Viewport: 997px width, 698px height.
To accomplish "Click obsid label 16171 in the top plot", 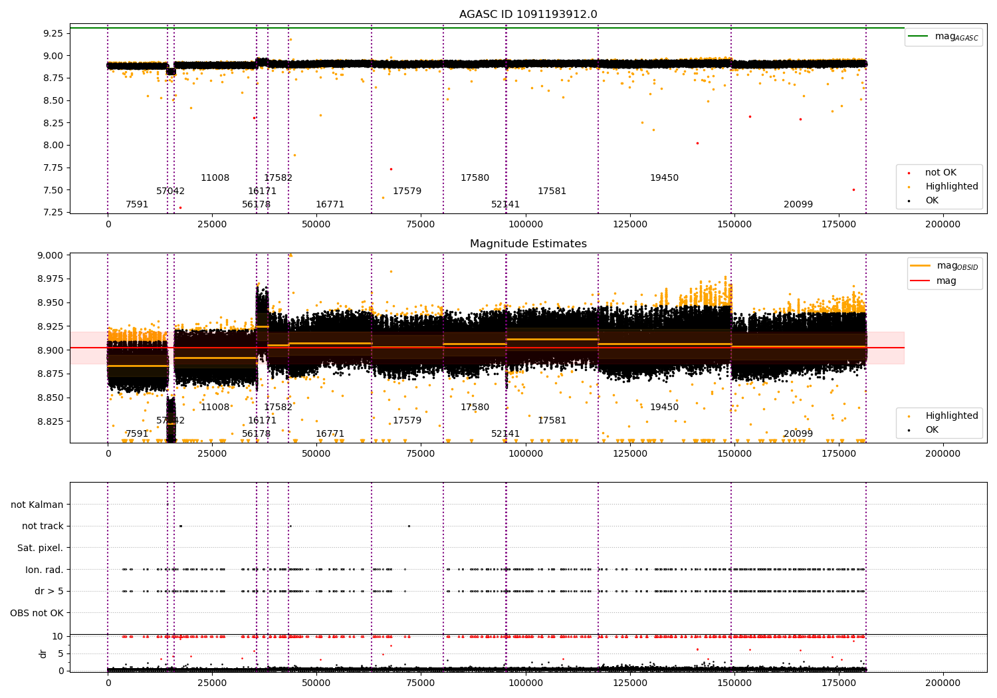I will (x=263, y=191).
